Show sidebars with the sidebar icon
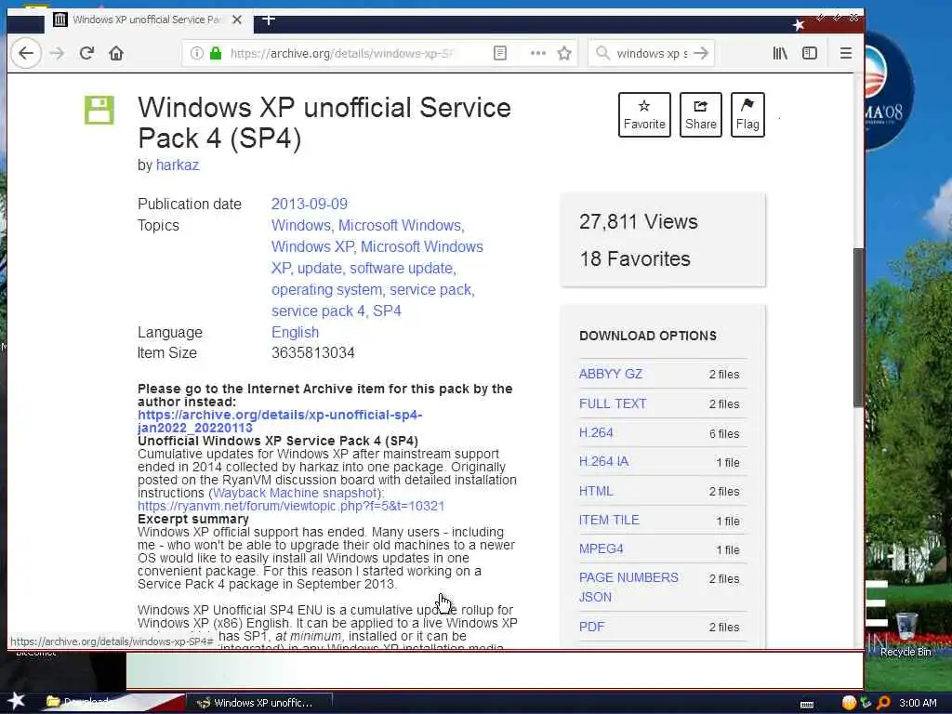This screenshot has width=952, height=714. (x=810, y=53)
